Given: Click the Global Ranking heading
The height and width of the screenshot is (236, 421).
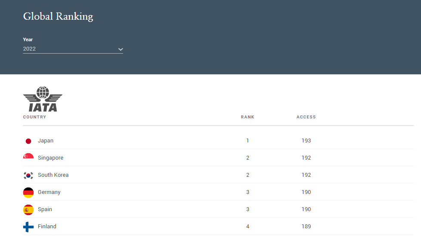Looking at the screenshot, I should [58, 16].
